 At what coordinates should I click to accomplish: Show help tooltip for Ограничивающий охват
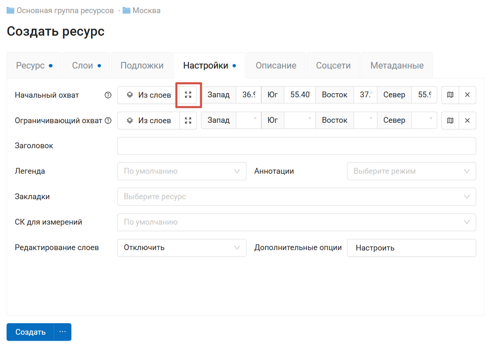[108, 120]
